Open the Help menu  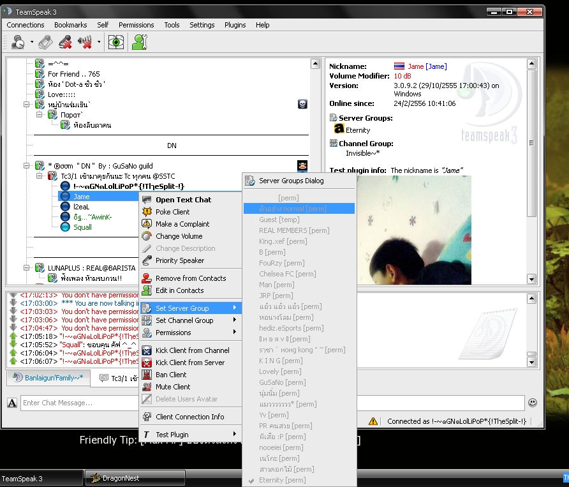point(262,25)
